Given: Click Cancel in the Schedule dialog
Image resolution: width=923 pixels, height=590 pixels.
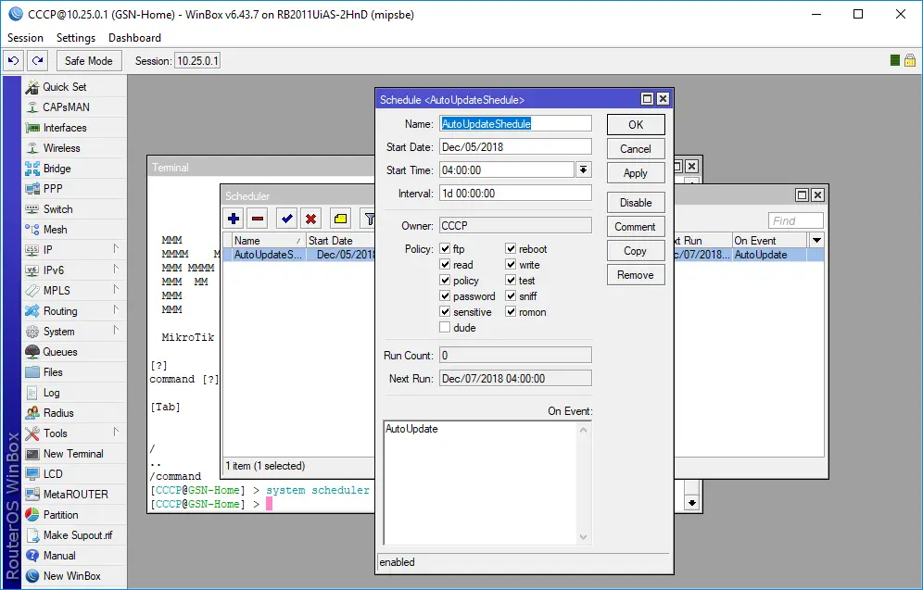Looking at the screenshot, I should coord(636,149).
